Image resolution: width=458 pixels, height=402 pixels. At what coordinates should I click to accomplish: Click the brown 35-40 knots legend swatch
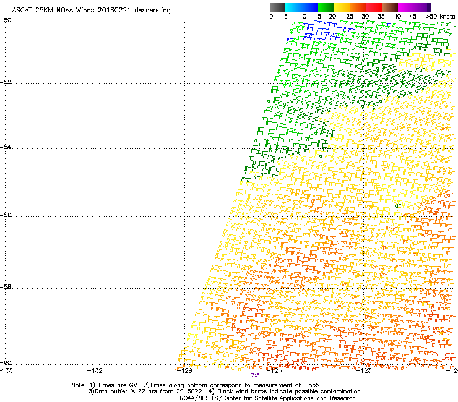(x=390, y=7)
